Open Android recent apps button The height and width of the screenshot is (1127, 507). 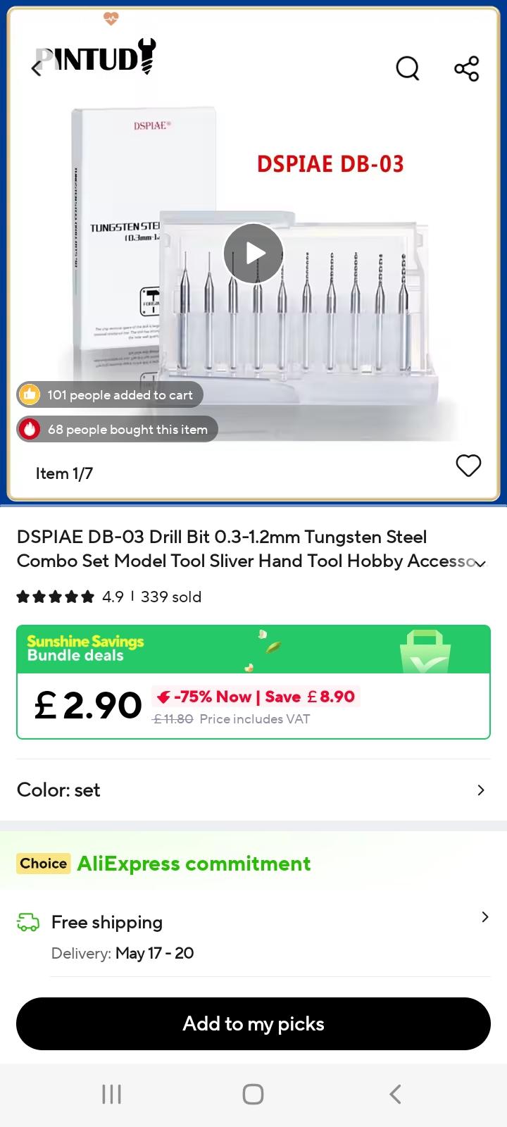pos(112,1094)
